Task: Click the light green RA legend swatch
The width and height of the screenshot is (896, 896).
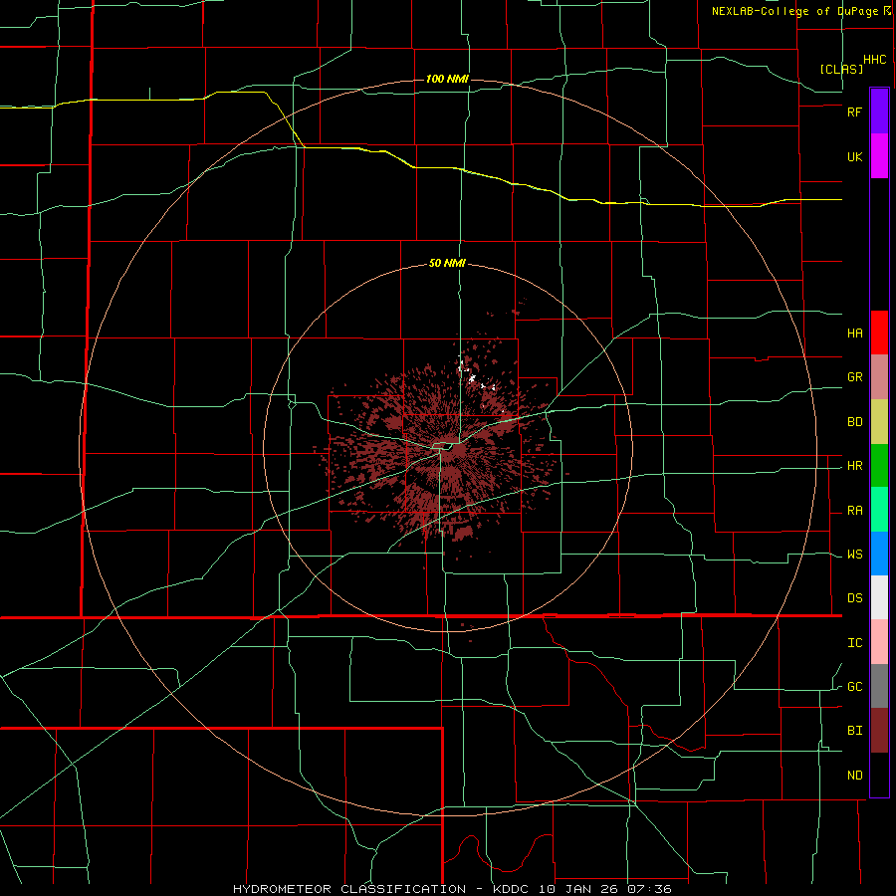Action: (879, 510)
